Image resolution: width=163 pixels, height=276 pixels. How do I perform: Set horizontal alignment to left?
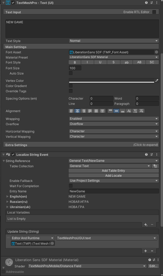click(71, 111)
